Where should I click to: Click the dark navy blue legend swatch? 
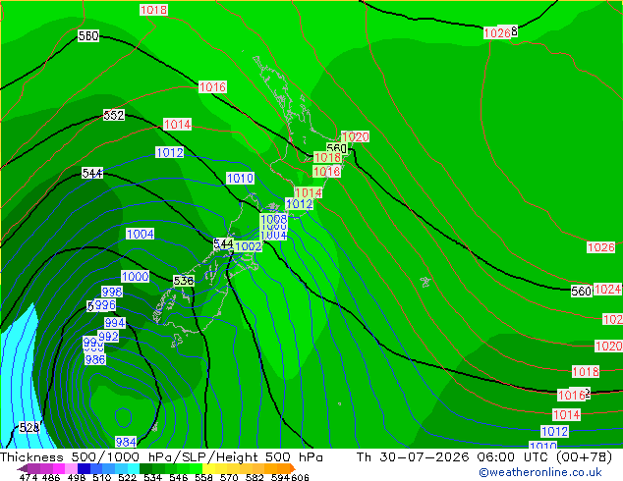tap(84, 468)
